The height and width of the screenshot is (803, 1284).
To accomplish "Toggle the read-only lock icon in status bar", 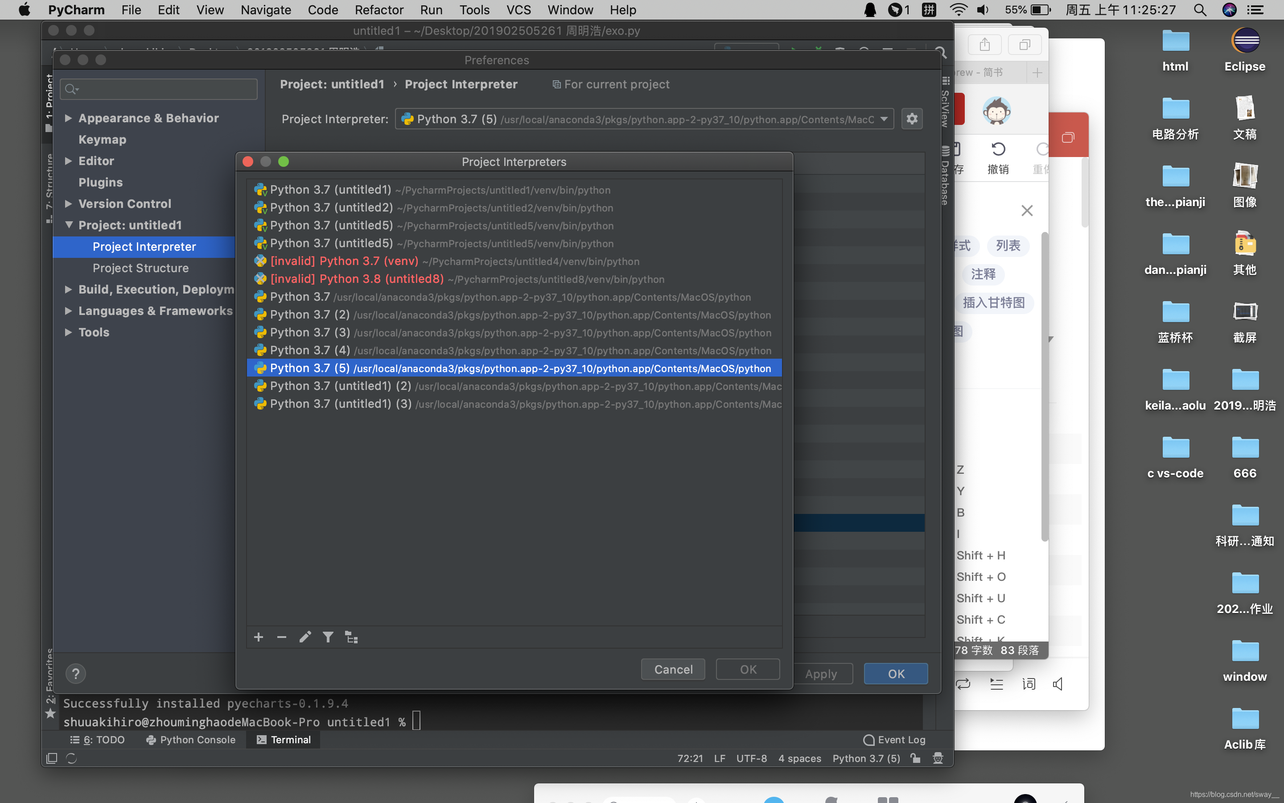I will click(915, 758).
